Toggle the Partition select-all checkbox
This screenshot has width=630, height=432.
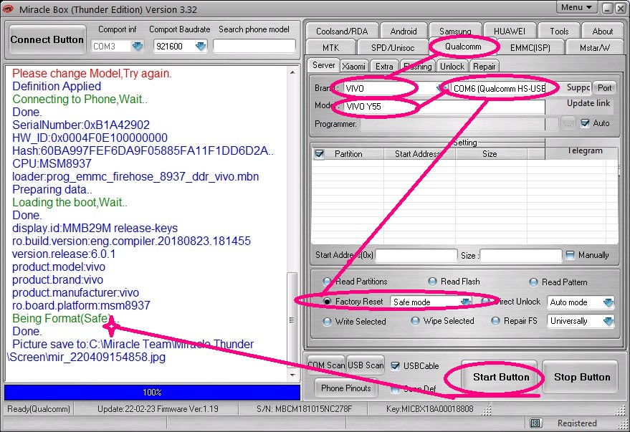(x=320, y=154)
